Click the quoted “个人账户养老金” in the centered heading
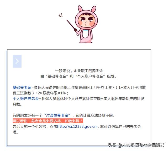The image size is (168, 151). pos(90,76)
